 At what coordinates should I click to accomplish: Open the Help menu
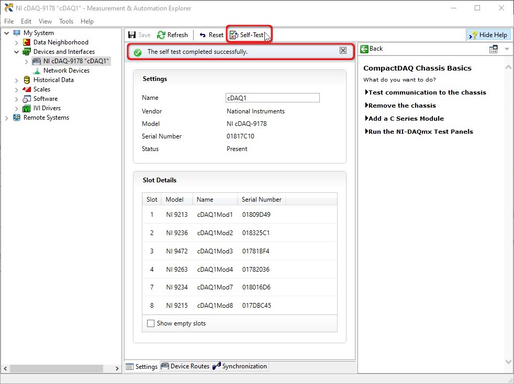(x=87, y=21)
